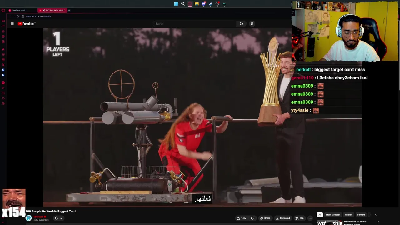Image resolution: width=400 pixels, height=225 pixels.
Task: Like the video with 1.4M likes
Action: (241, 218)
